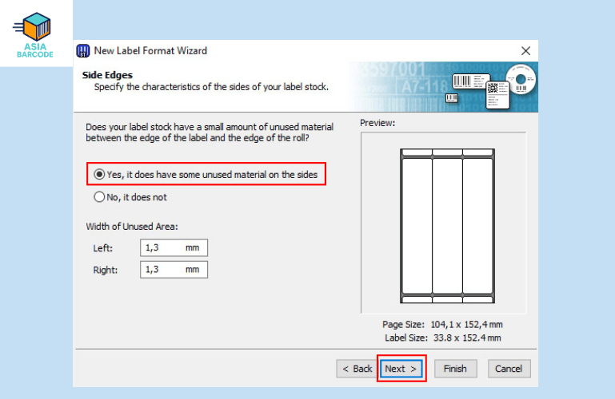Click the Page Size text below the preview

pyautogui.click(x=443, y=325)
